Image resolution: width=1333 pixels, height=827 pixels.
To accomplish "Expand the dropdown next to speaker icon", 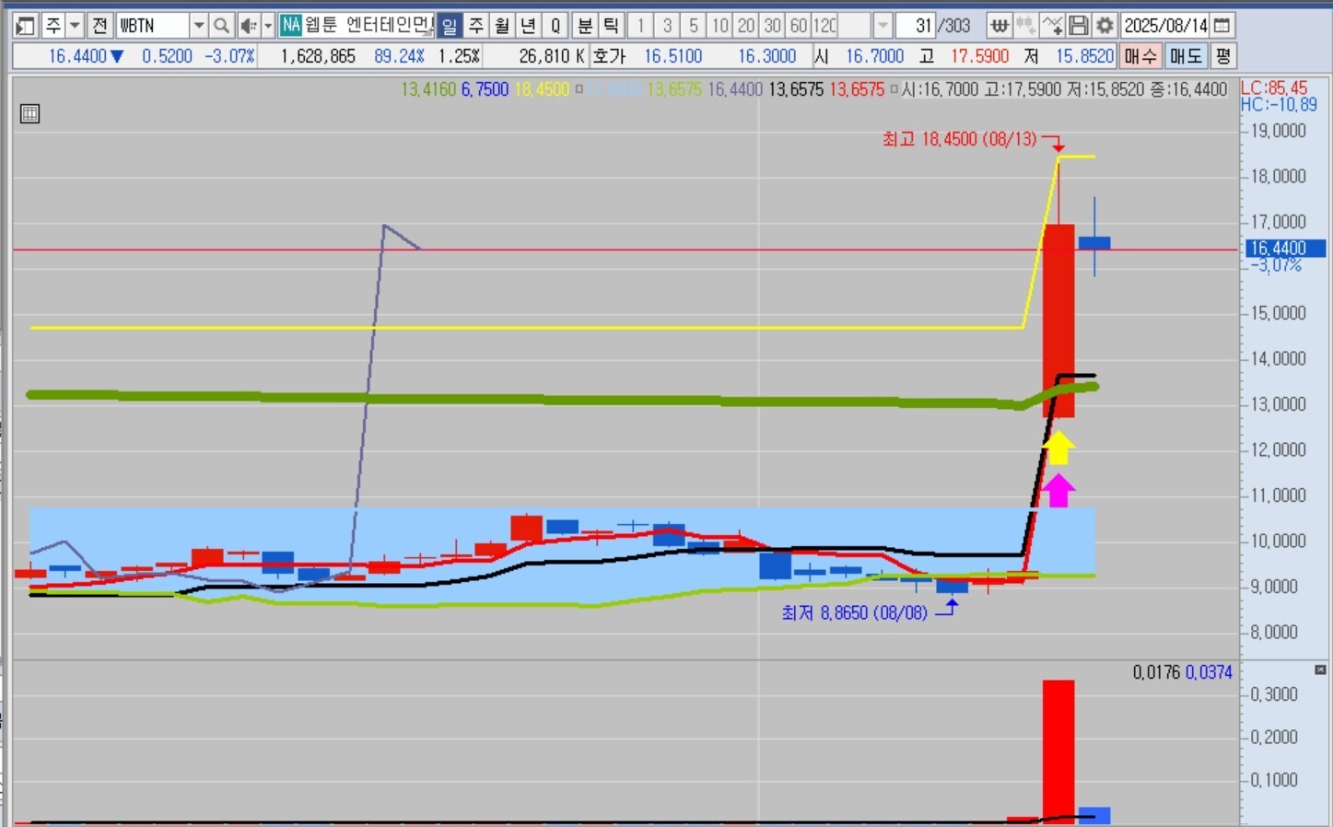I will click(268, 26).
